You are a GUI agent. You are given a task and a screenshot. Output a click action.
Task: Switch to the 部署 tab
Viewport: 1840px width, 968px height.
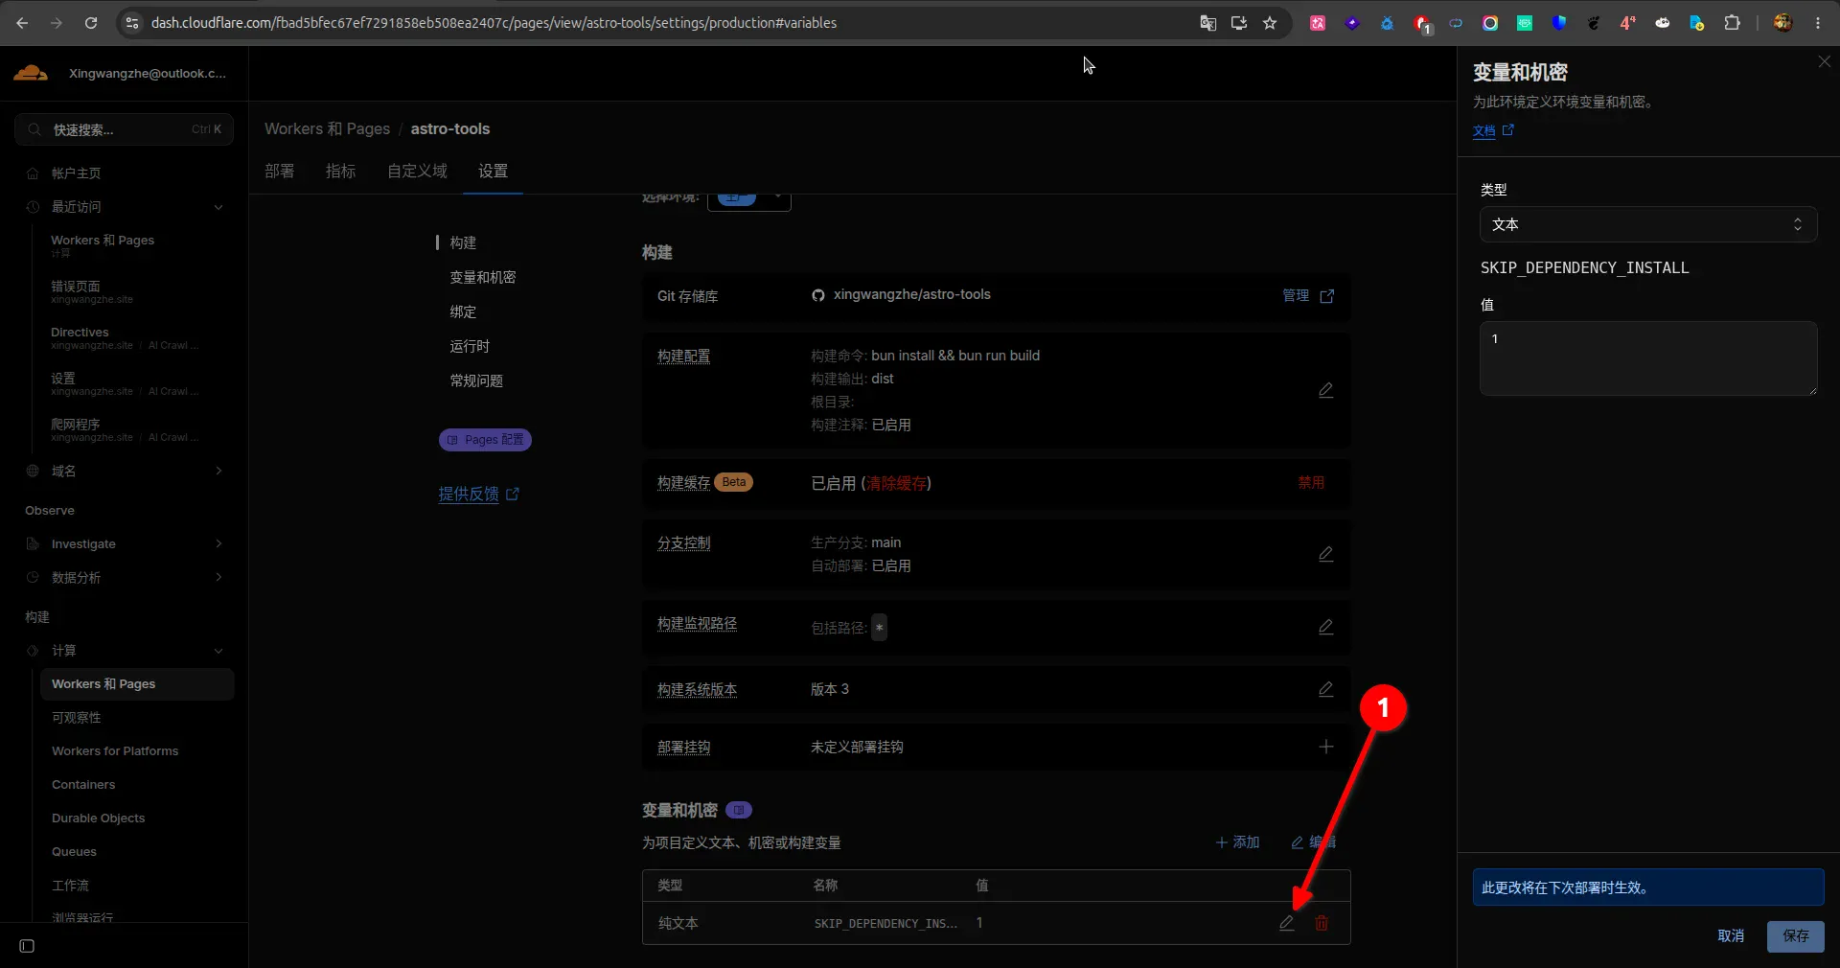pos(280,171)
